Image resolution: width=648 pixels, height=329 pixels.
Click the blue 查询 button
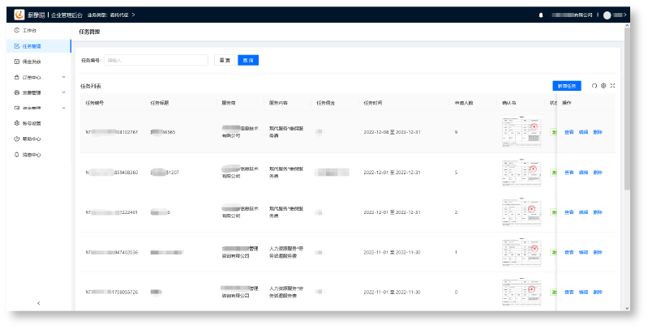[x=248, y=60]
